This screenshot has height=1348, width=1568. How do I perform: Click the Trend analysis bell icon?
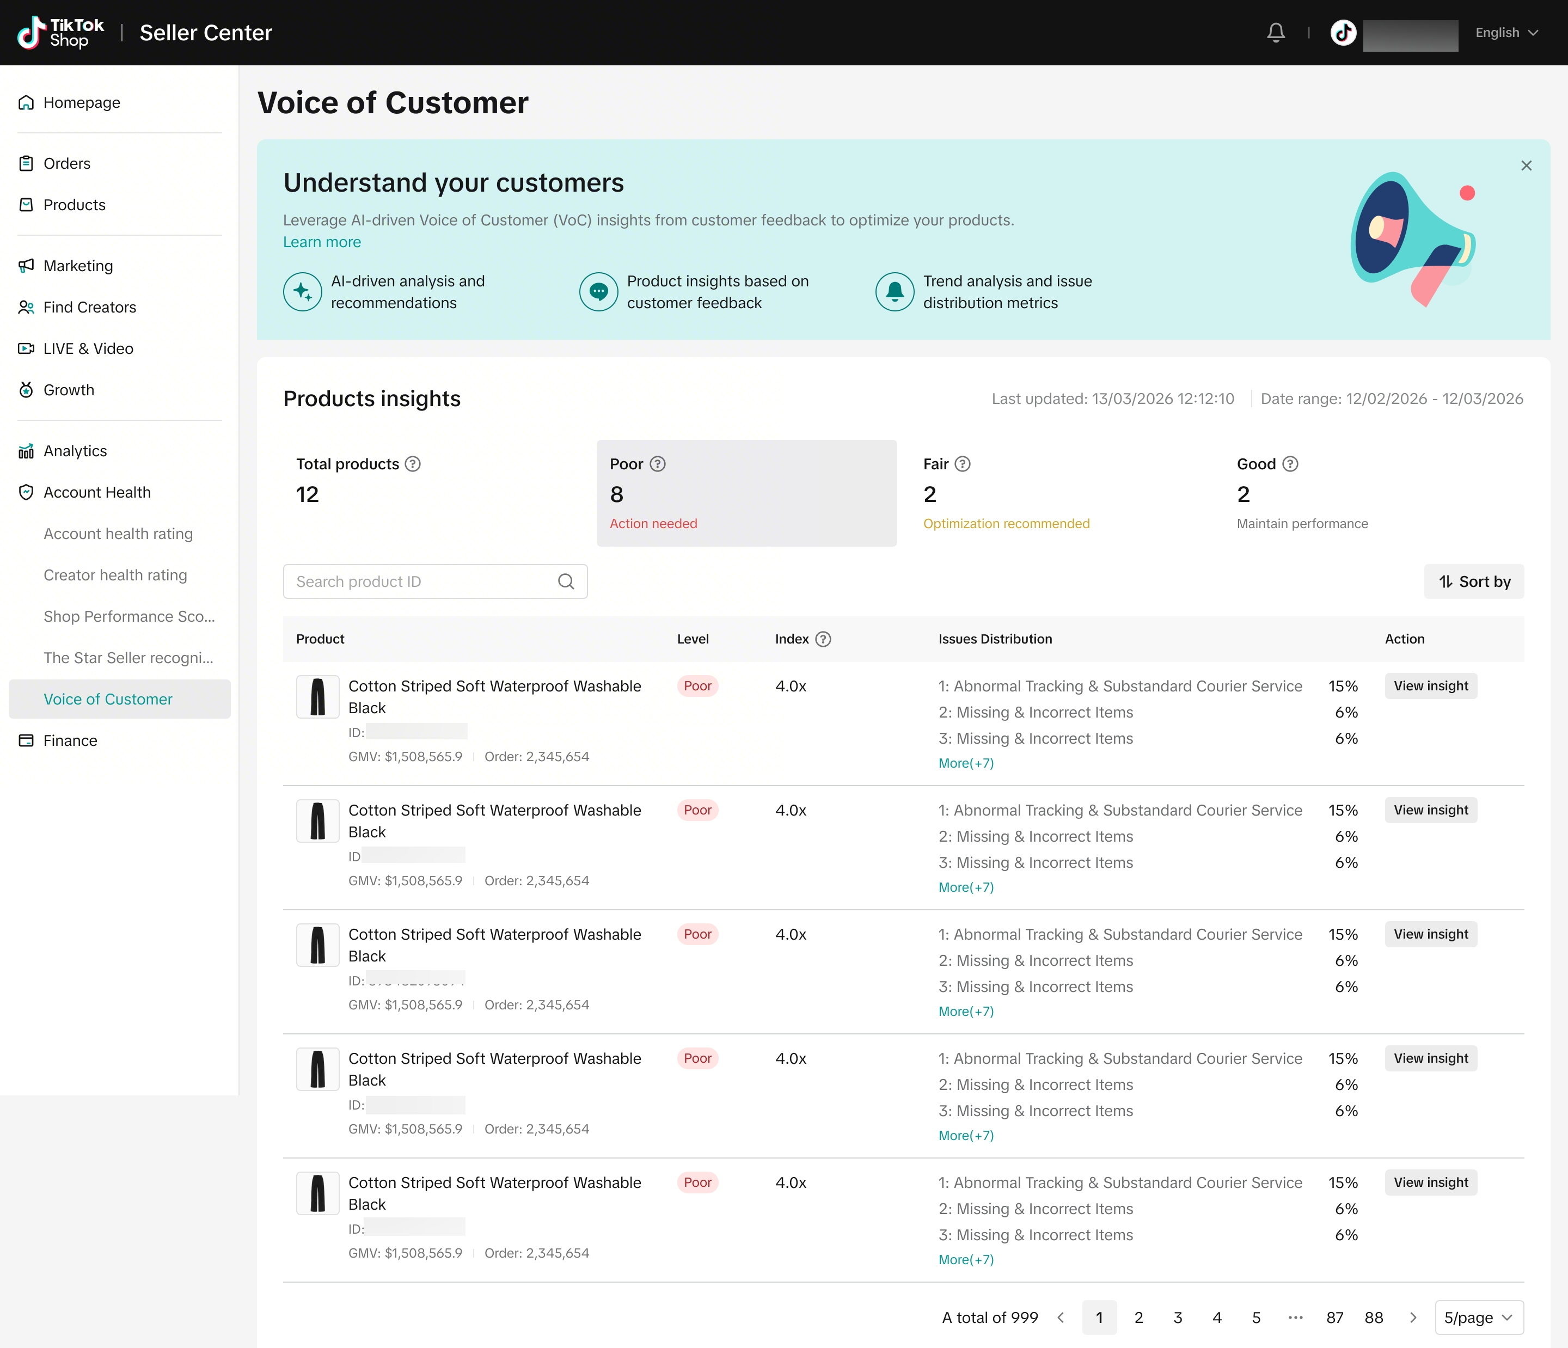coord(895,291)
